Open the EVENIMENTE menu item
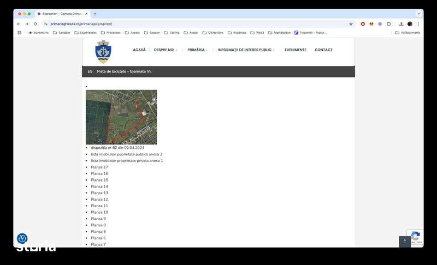 [x=296, y=50]
